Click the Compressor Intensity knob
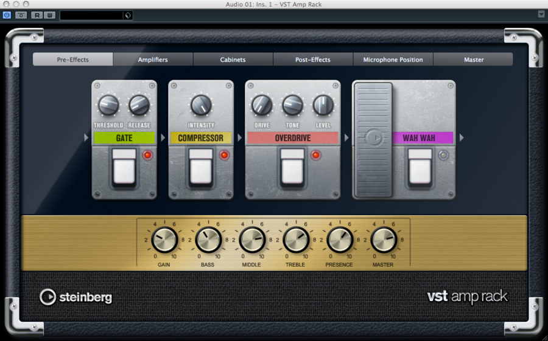548x341 pixels. pyautogui.click(x=201, y=105)
